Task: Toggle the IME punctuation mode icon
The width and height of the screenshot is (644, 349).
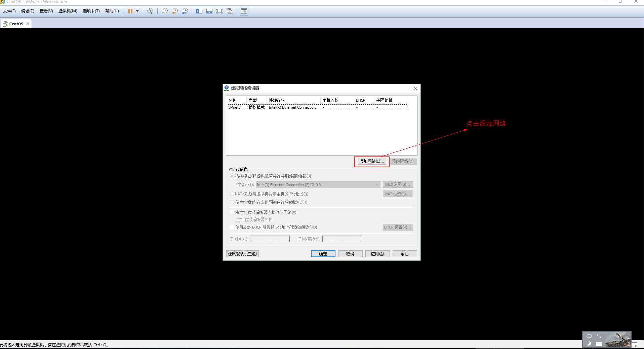Action: coord(599,336)
